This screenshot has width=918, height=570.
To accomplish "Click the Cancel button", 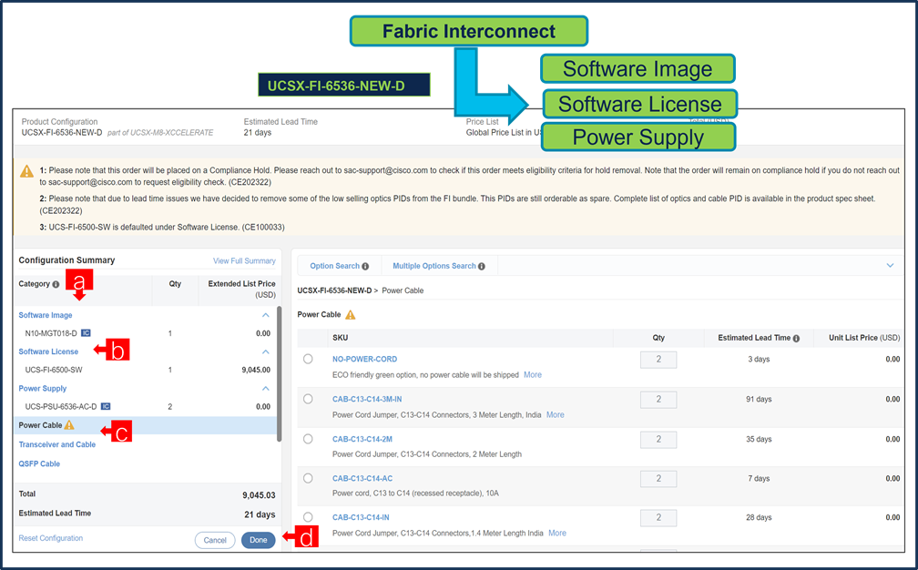I will point(215,540).
